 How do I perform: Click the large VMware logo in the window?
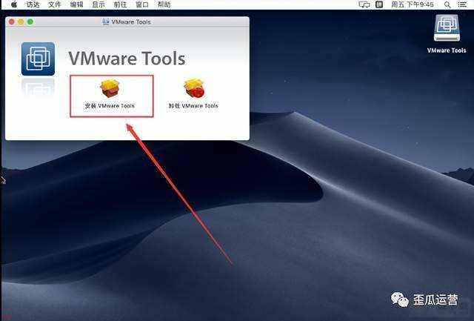click(38, 59)
